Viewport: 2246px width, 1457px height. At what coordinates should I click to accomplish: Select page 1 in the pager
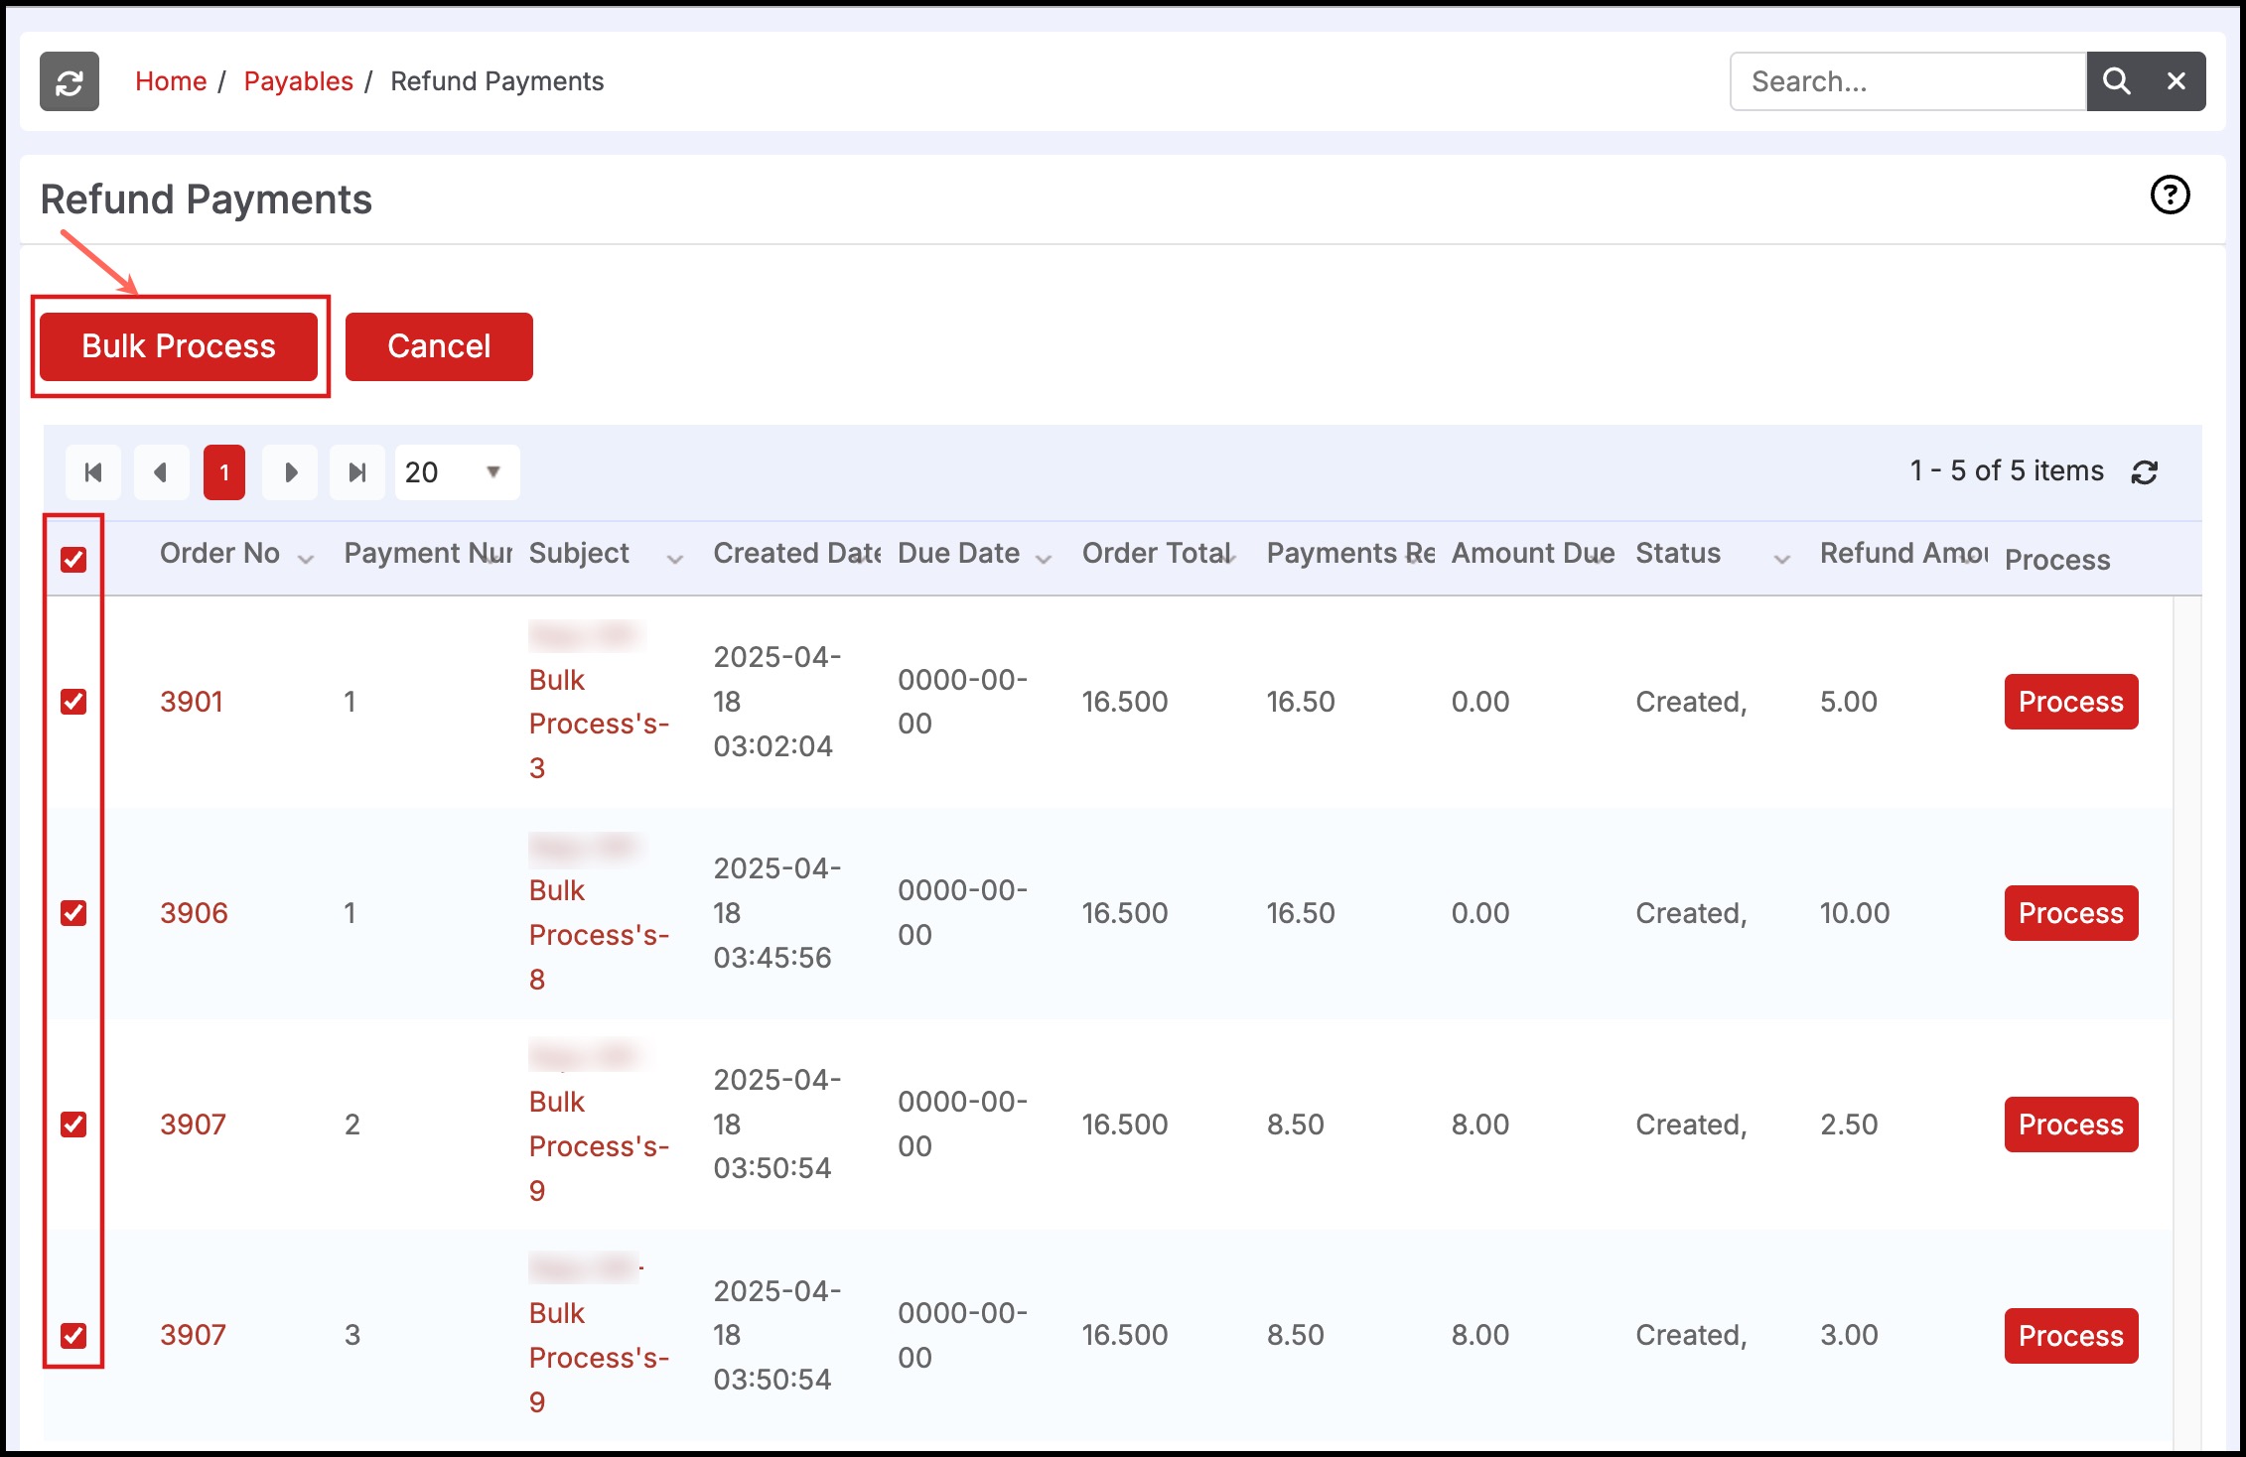tap(224, 472)
